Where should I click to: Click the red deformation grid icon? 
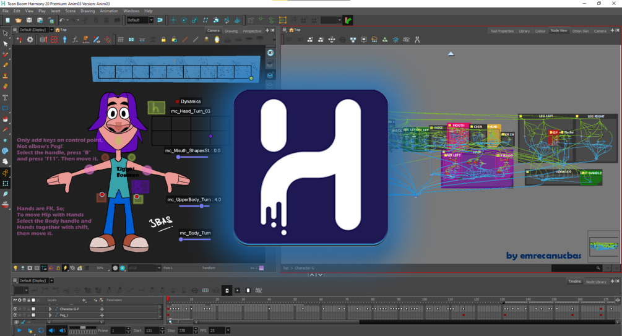click(54, 40)
